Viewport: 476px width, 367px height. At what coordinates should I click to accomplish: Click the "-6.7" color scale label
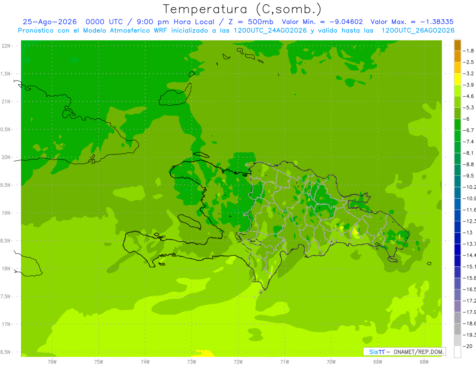click(468, 130)
